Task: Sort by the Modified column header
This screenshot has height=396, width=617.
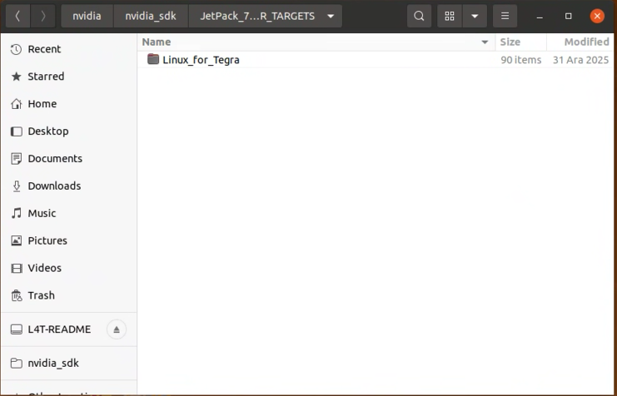Action: (581, 42)
